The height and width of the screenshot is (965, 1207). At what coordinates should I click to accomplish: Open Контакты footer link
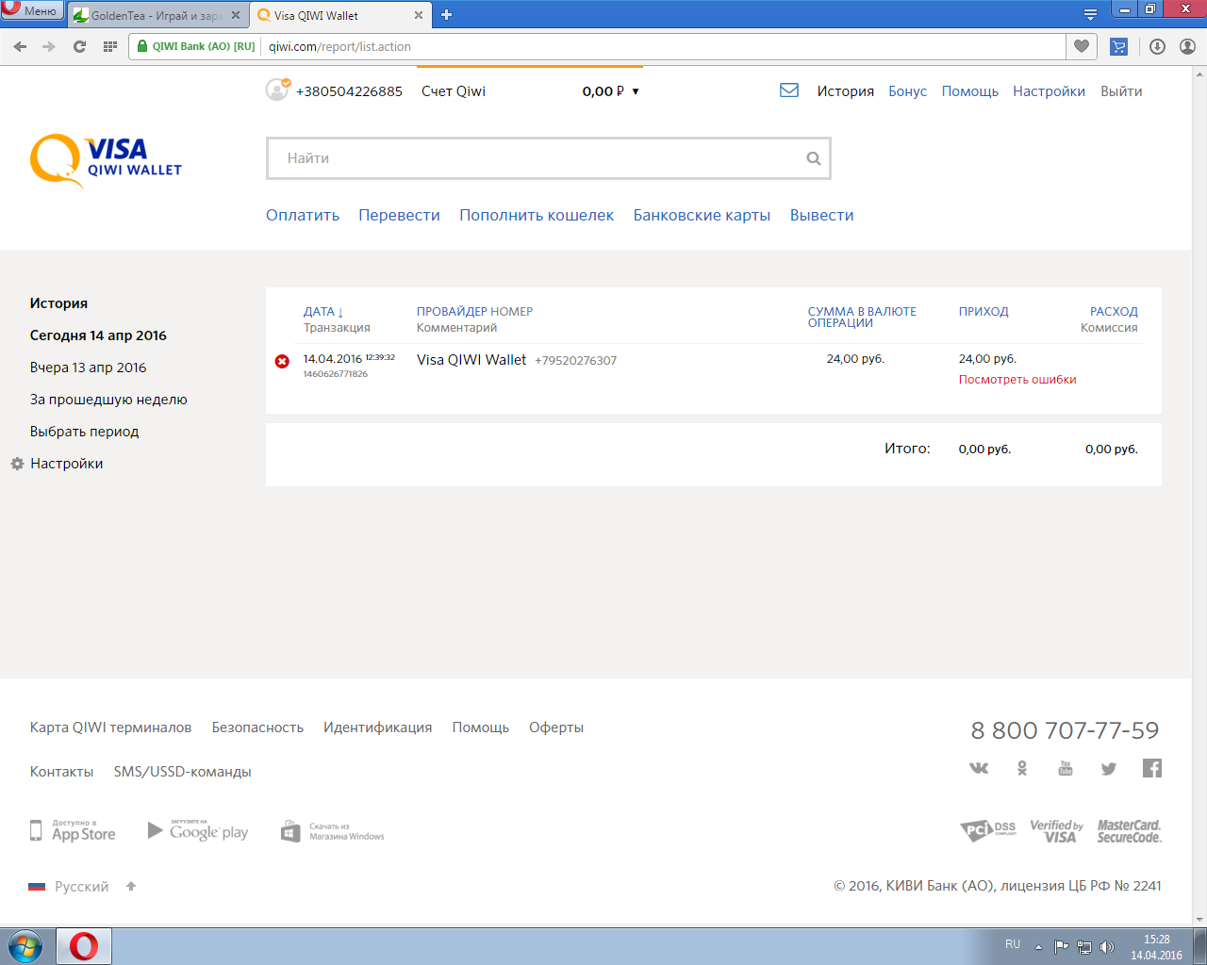(61, 772)
